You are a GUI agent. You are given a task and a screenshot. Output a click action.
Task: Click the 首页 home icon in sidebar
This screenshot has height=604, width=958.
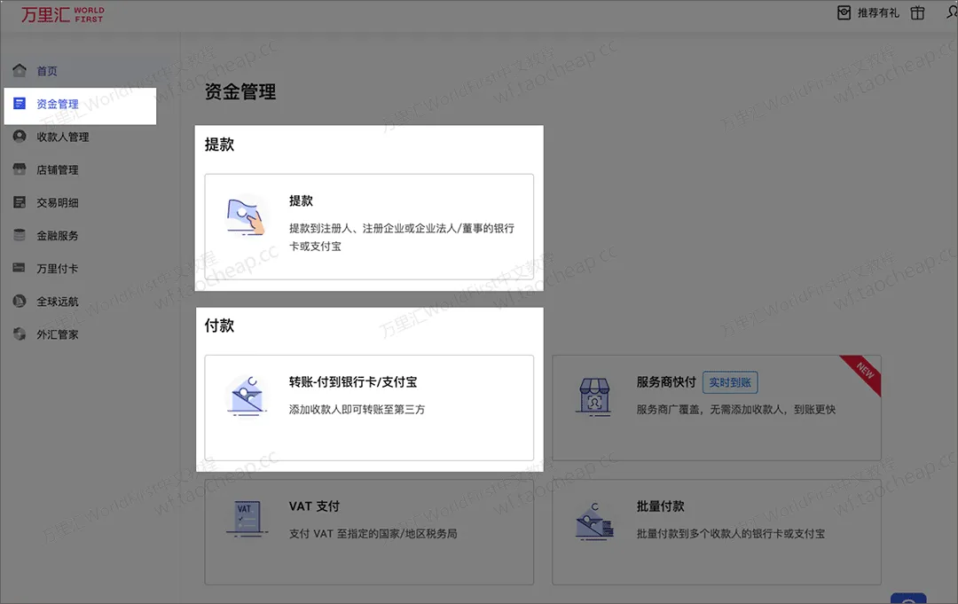click(20, 71)
